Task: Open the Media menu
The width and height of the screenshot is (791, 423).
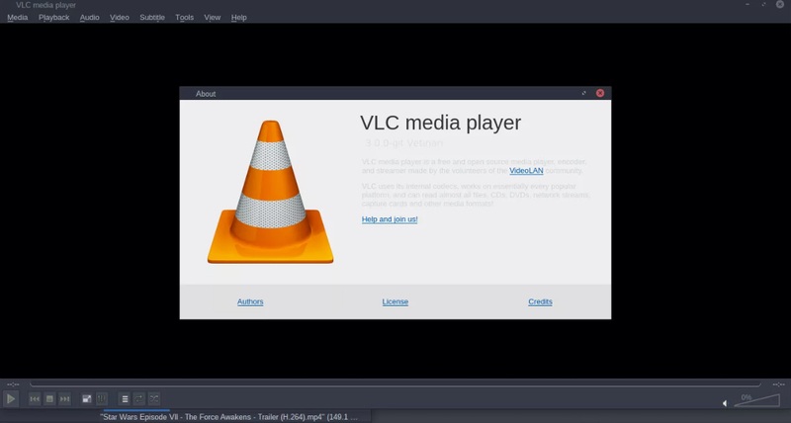Action: [x=18, y=18]
